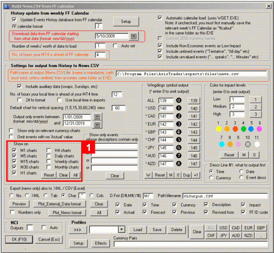Select Currency radio for Descr Line #1
The width and height of the screenshot is (274, 253).
(211, 177)
